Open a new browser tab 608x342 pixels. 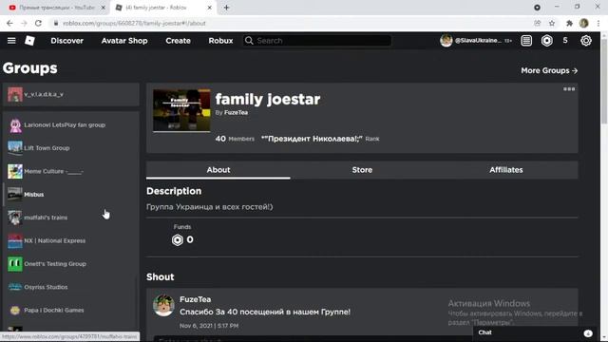[226, 8]
